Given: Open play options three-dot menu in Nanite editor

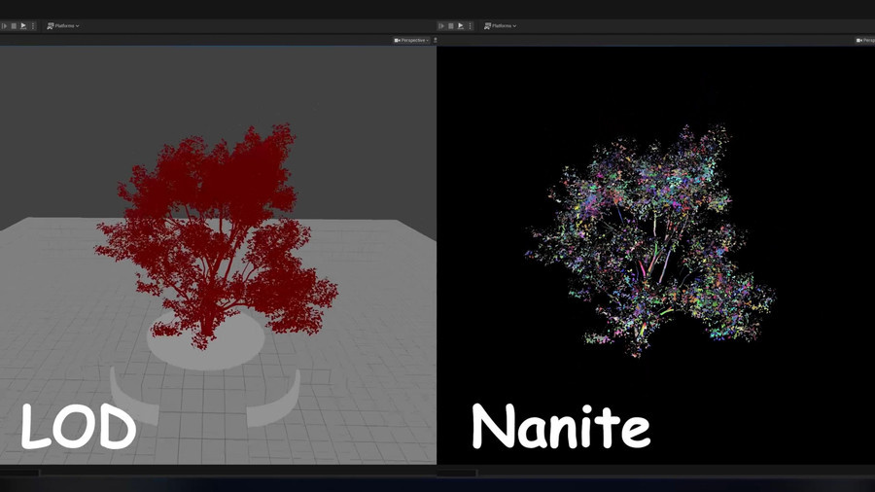Looking at the screenshot, I should (470, 25).
